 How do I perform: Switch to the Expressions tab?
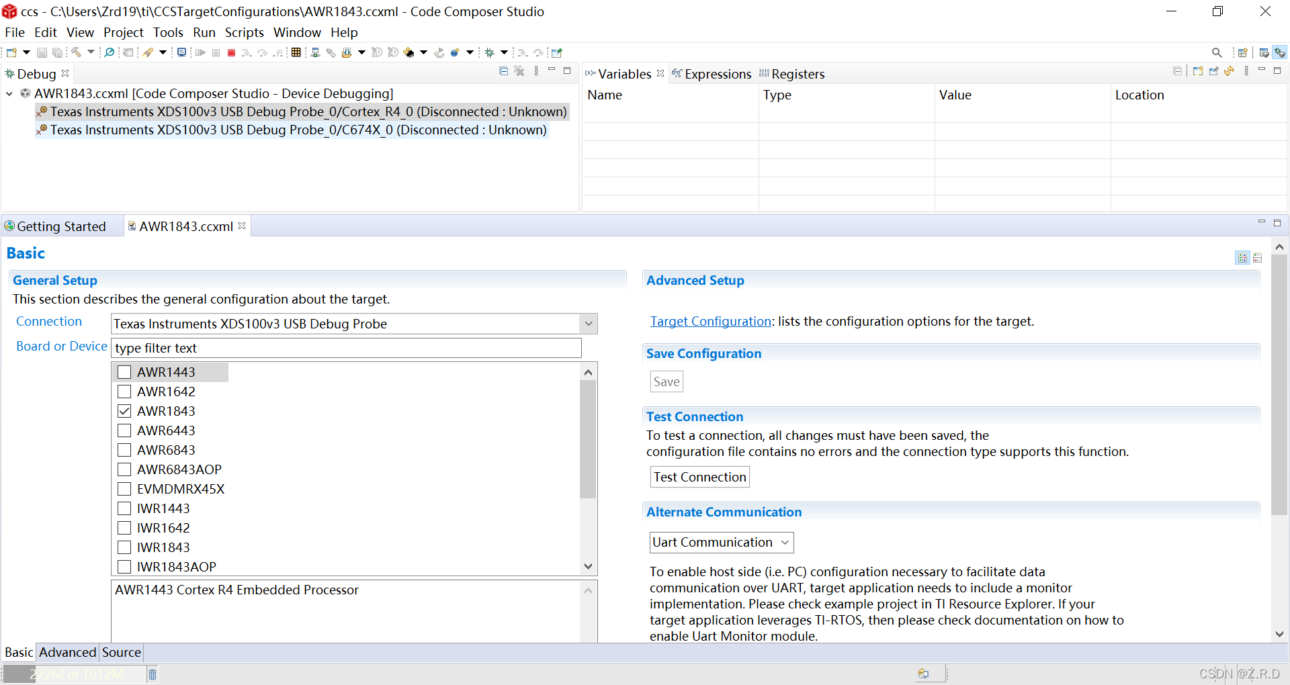tap(712, 74)
